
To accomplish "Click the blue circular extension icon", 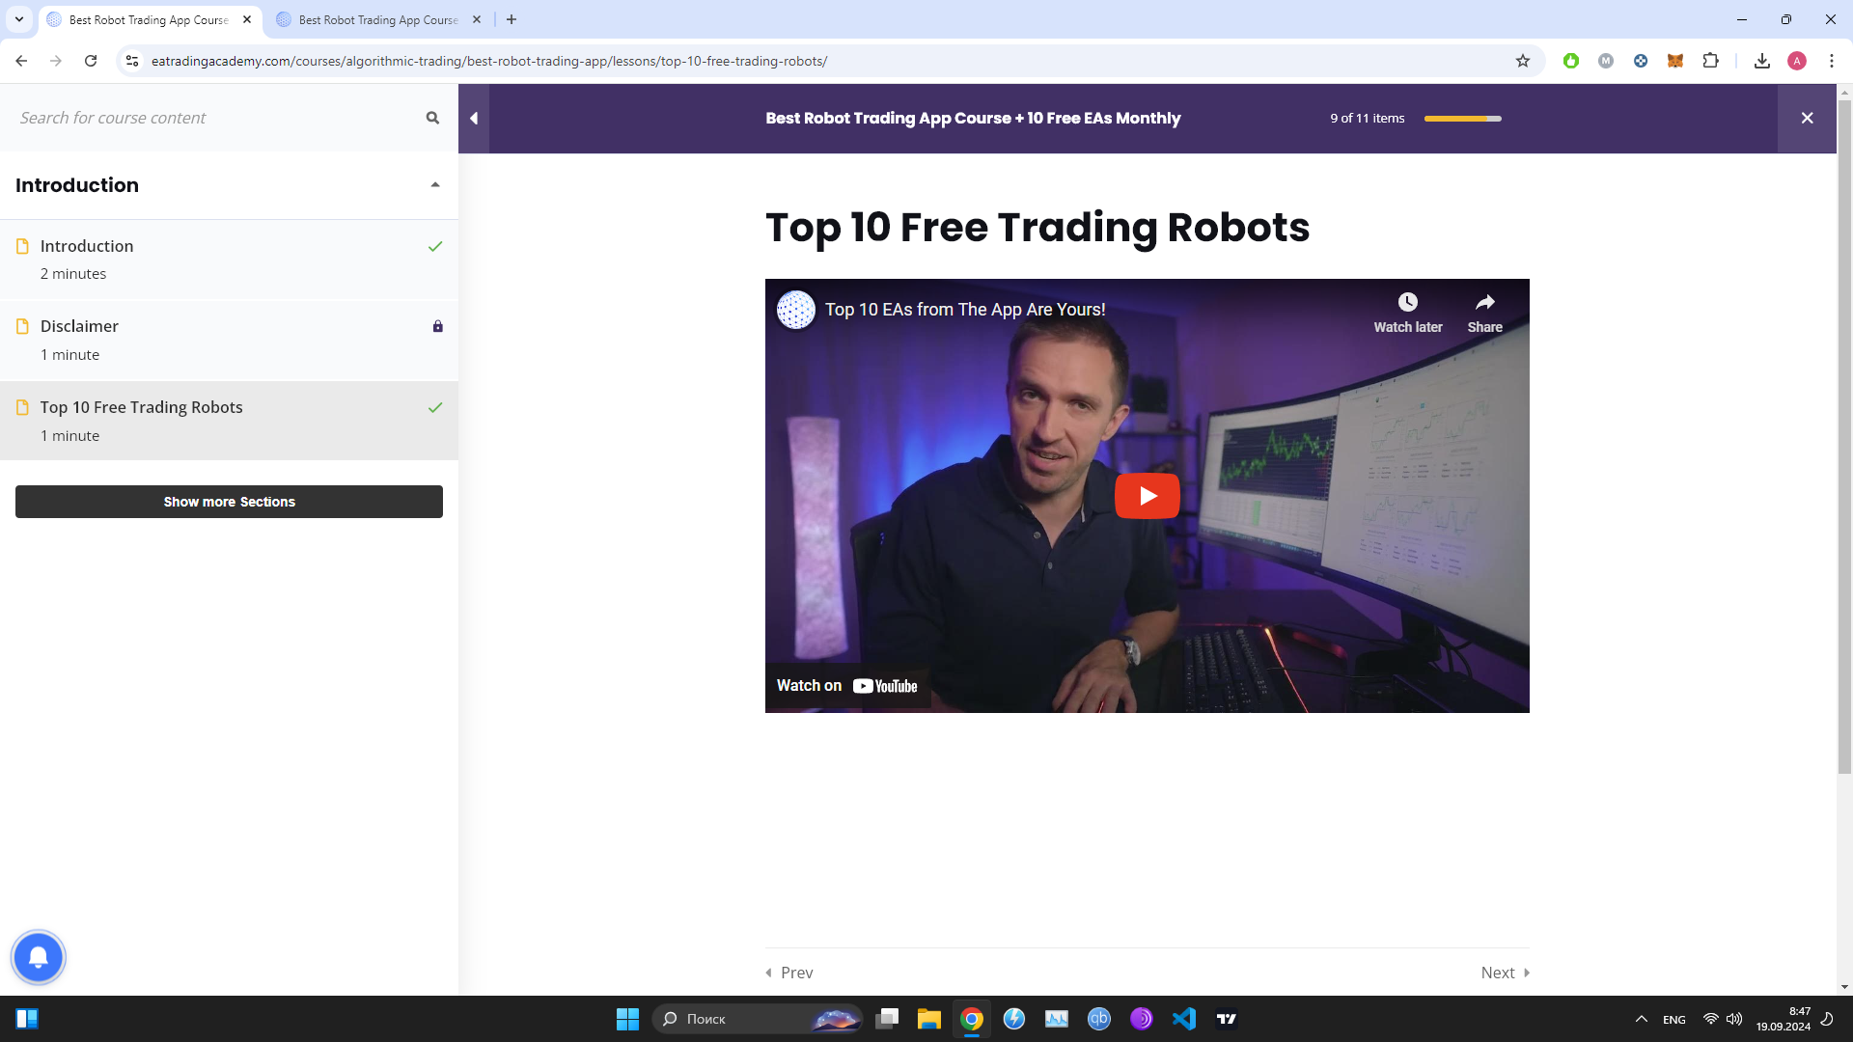I will tap(1641, 61).
